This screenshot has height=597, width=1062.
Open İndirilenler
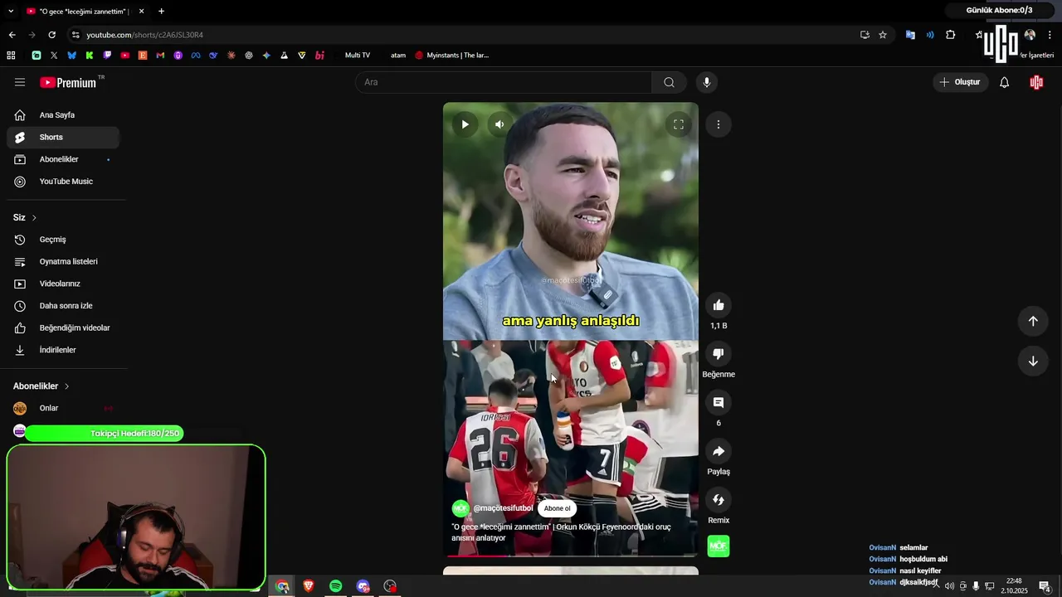[x=63, y=350]
